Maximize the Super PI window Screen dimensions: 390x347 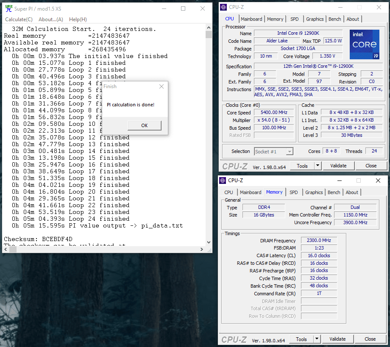[183, 9]
